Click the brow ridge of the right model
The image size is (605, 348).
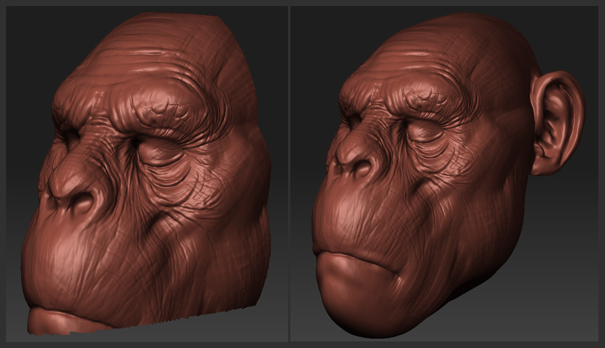click(417, 100)
